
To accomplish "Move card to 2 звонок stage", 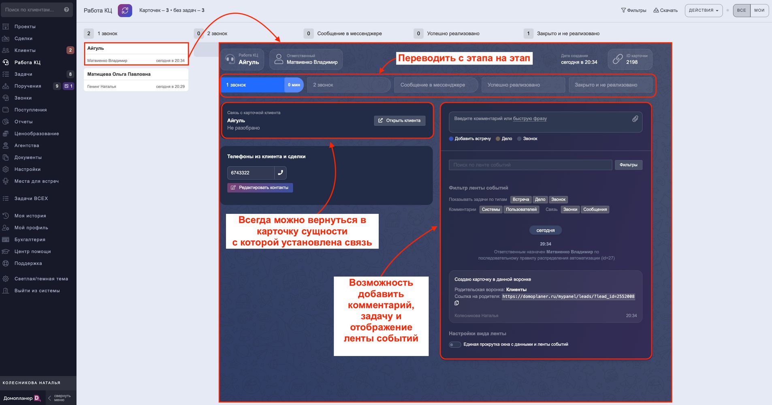I will pyautogui.click(x=349, y=85).
